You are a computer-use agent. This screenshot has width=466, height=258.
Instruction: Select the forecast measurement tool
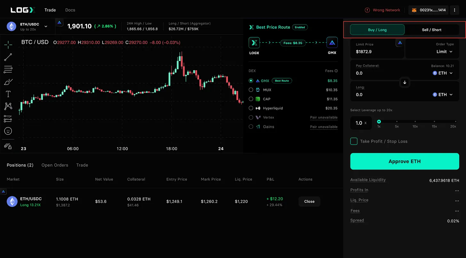click(8, 119)
